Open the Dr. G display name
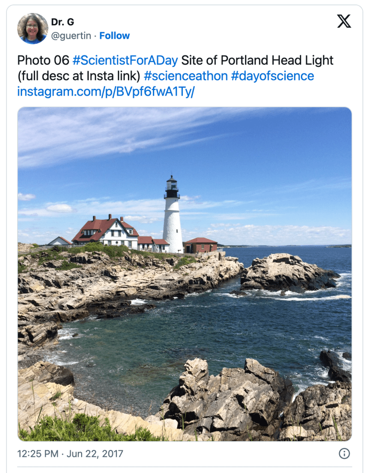372x473 pixels. click(62, 22)
